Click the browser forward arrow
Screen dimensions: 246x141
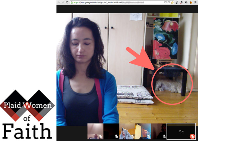click(63, 2)
